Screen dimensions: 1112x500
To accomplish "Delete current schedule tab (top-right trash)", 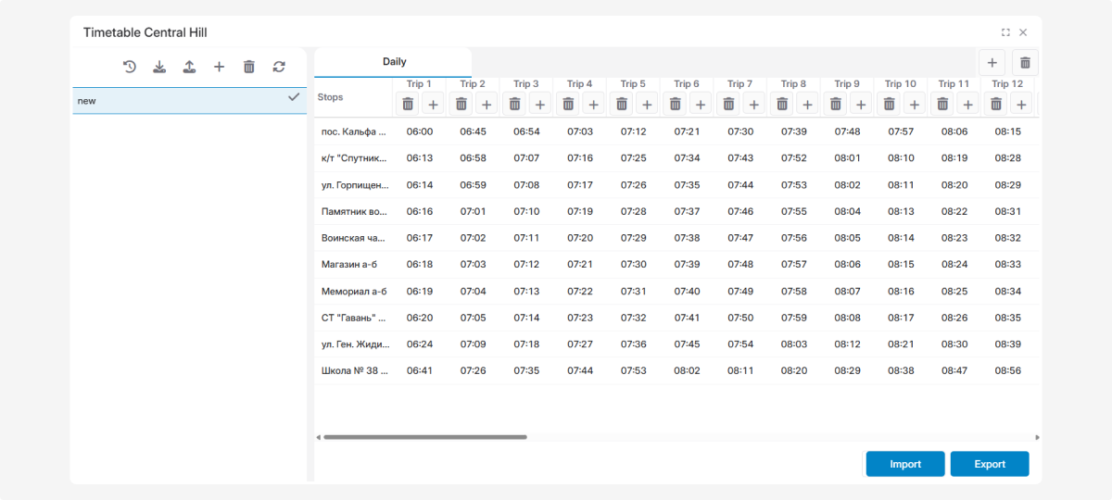I will (x=1025, y=63).
